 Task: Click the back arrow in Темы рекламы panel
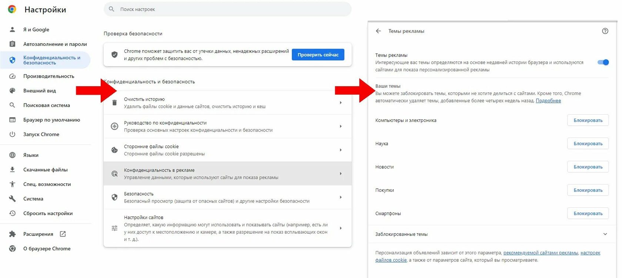[x=378, y=31]
